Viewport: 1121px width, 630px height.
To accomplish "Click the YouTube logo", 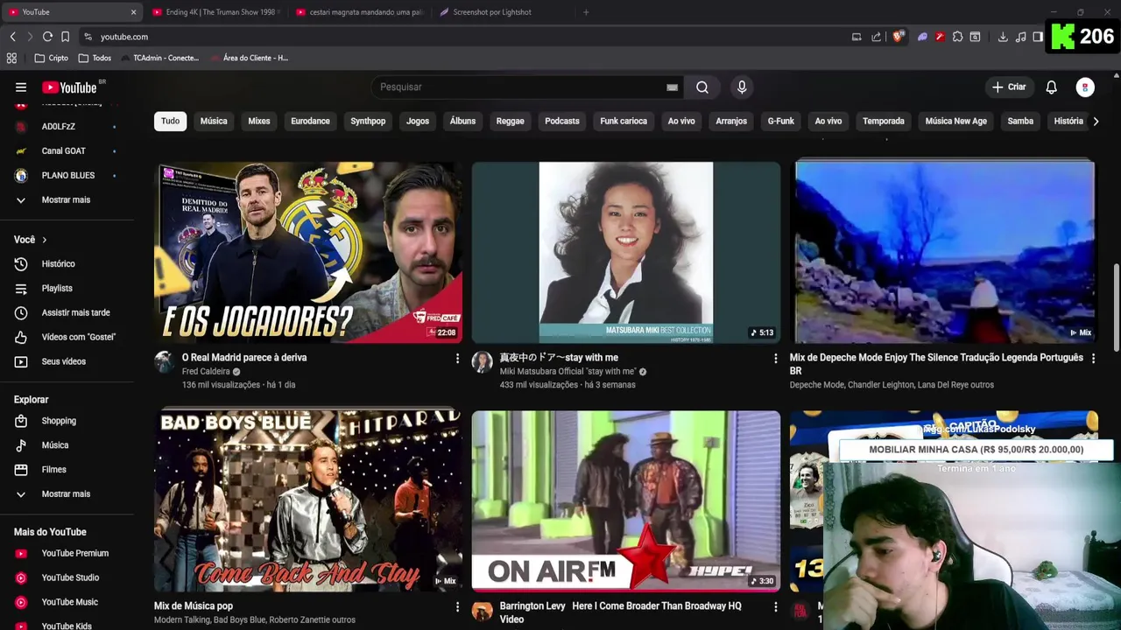I will [70, 87].
